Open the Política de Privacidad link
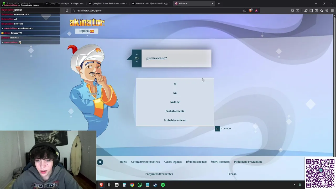 [x=248, y=162]
